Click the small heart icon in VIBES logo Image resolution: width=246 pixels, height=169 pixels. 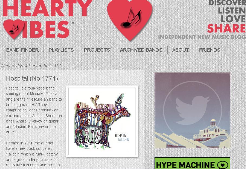(14, 29)
